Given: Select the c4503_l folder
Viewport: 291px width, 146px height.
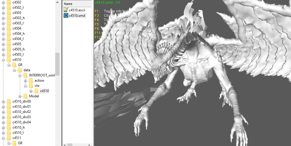Looking at the screenshot, I should (x=18, y=23).
